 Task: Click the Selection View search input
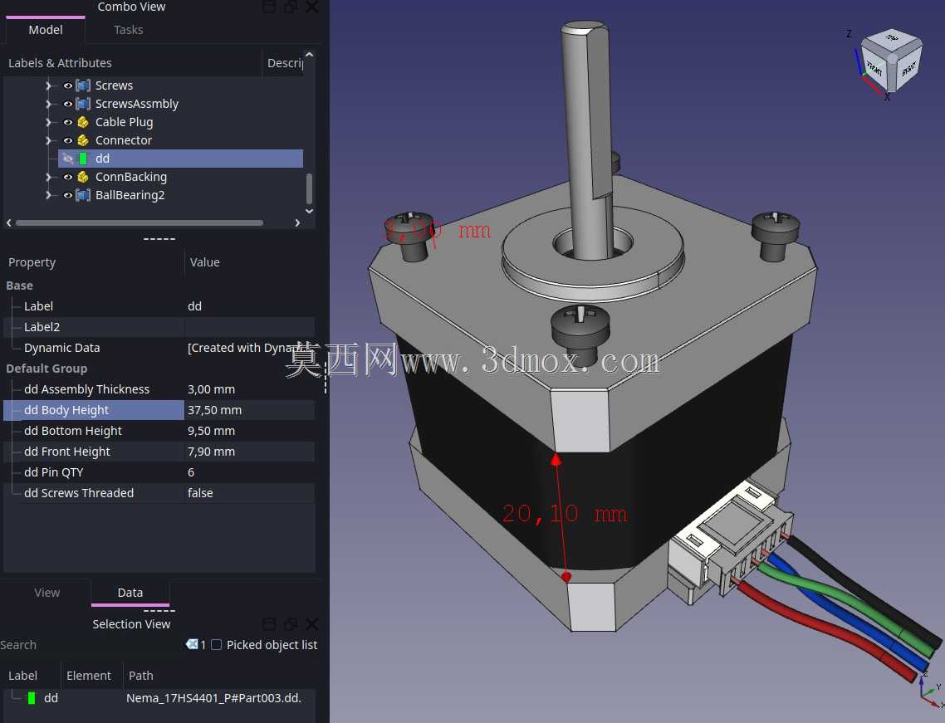tap(91, 645)
